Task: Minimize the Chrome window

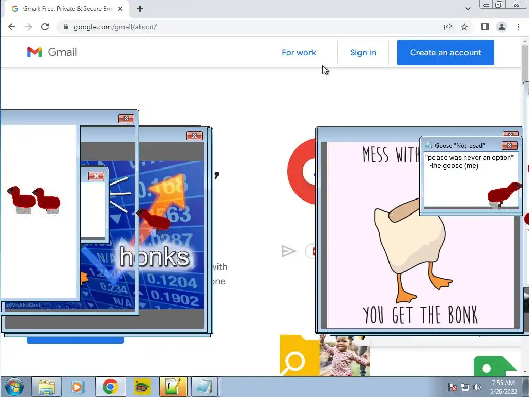Action: tap(486, 5)
